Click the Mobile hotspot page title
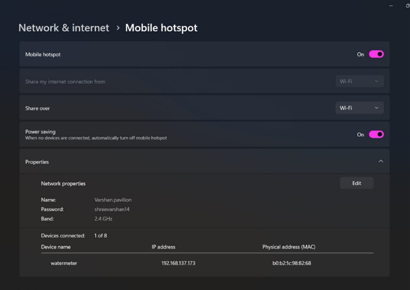The width and height of the screenshot is (410, 290). (x=161, y=28)
